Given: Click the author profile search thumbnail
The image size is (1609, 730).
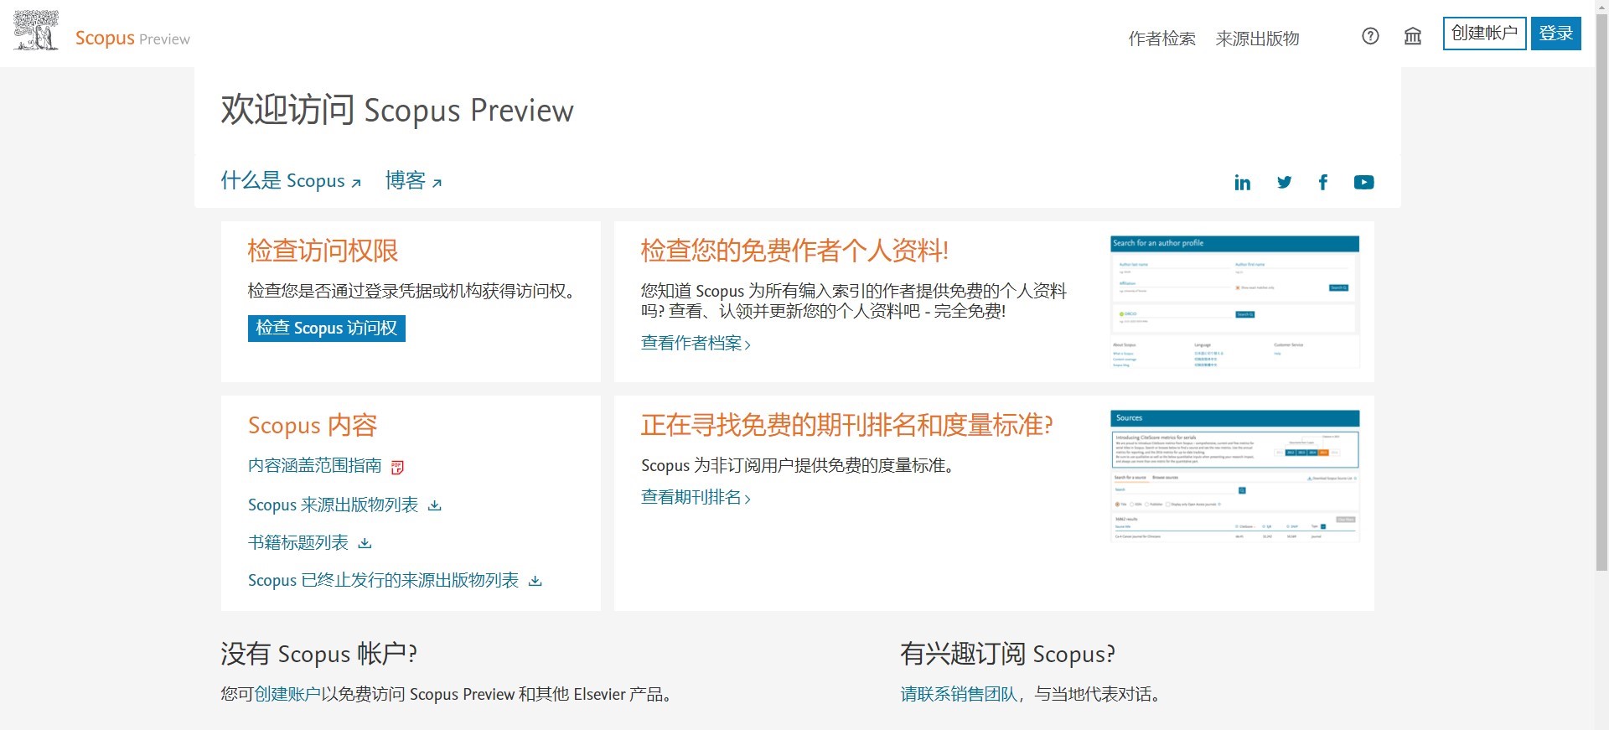Looking at the screenshot, I should 1234,302.
